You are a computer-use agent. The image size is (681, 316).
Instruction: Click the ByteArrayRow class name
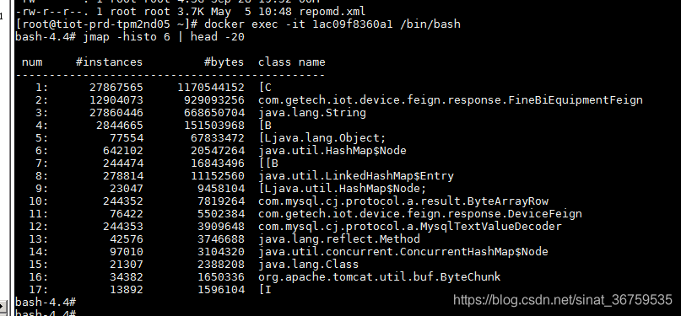pos(403,201)
